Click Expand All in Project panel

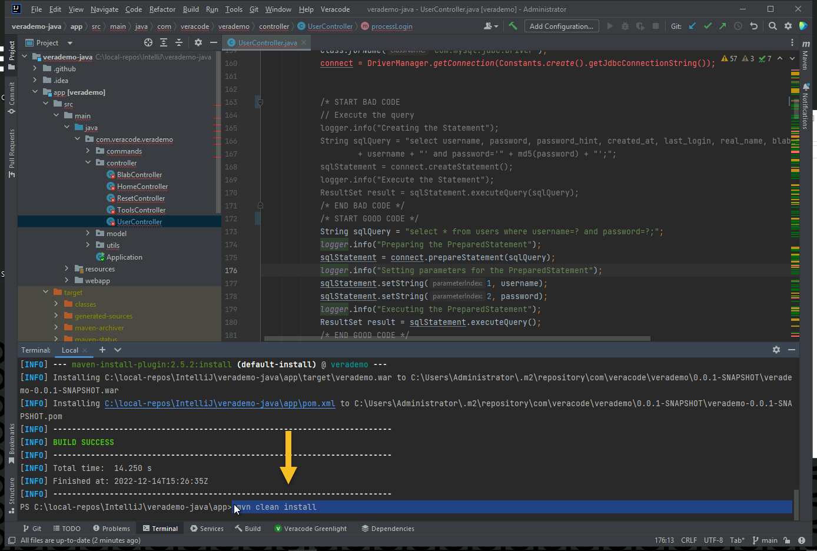tap(164, 42)
